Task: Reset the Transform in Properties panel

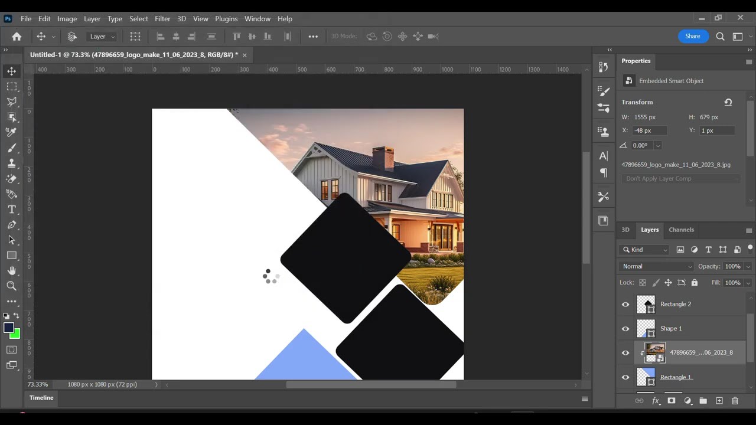Action: click(728, 102)
